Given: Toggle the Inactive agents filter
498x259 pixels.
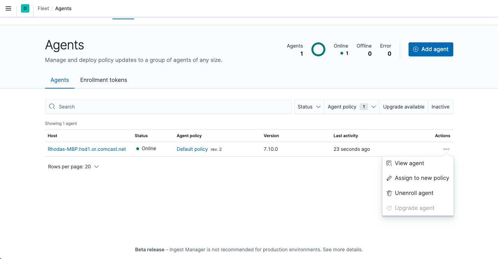Looking at the screenshot, I should click(x=440, y=107).
